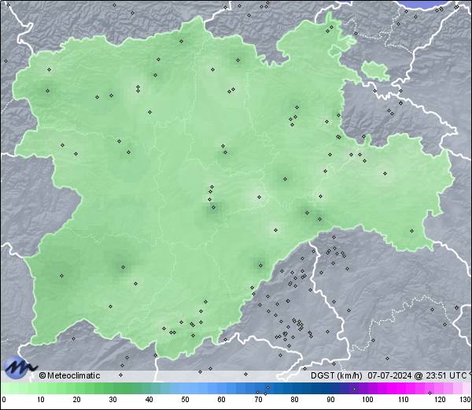Screen dimensions: 472x410
Task: Click the pink 120 km/h legend value
Action: click(x=440, y=400)
